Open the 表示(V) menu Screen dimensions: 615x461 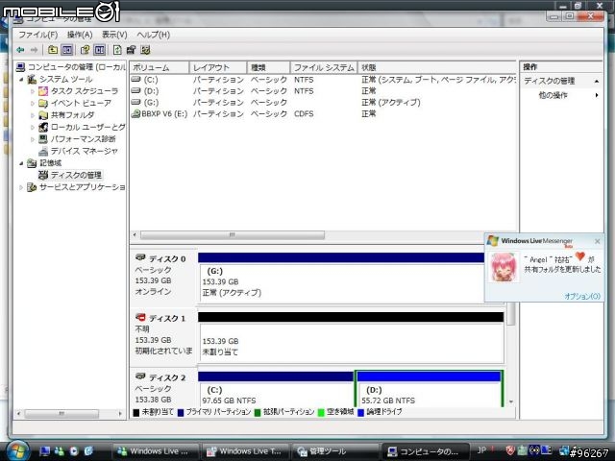pyautogui.click(x=114, y=35)
